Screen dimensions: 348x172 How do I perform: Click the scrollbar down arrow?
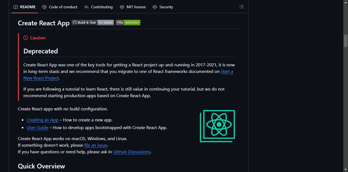pyautogui.click(x=346, y=170)
